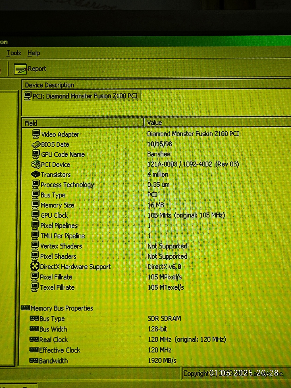Select the Video Adapter field label
This screenshot has width=291, height=388.
point(60,134)
